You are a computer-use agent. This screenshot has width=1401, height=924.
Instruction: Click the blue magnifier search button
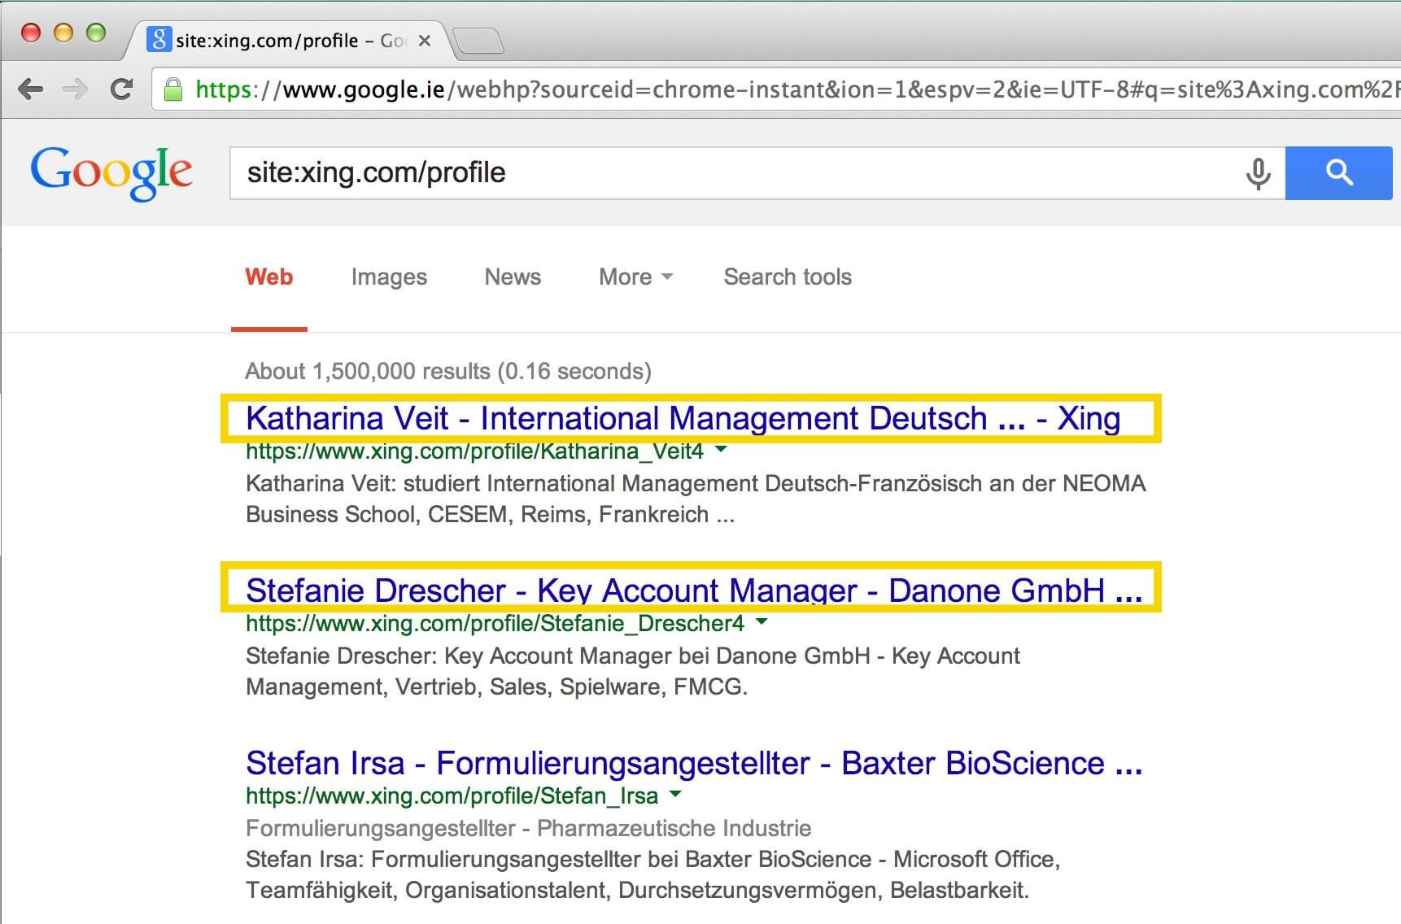pos(1339,172)
